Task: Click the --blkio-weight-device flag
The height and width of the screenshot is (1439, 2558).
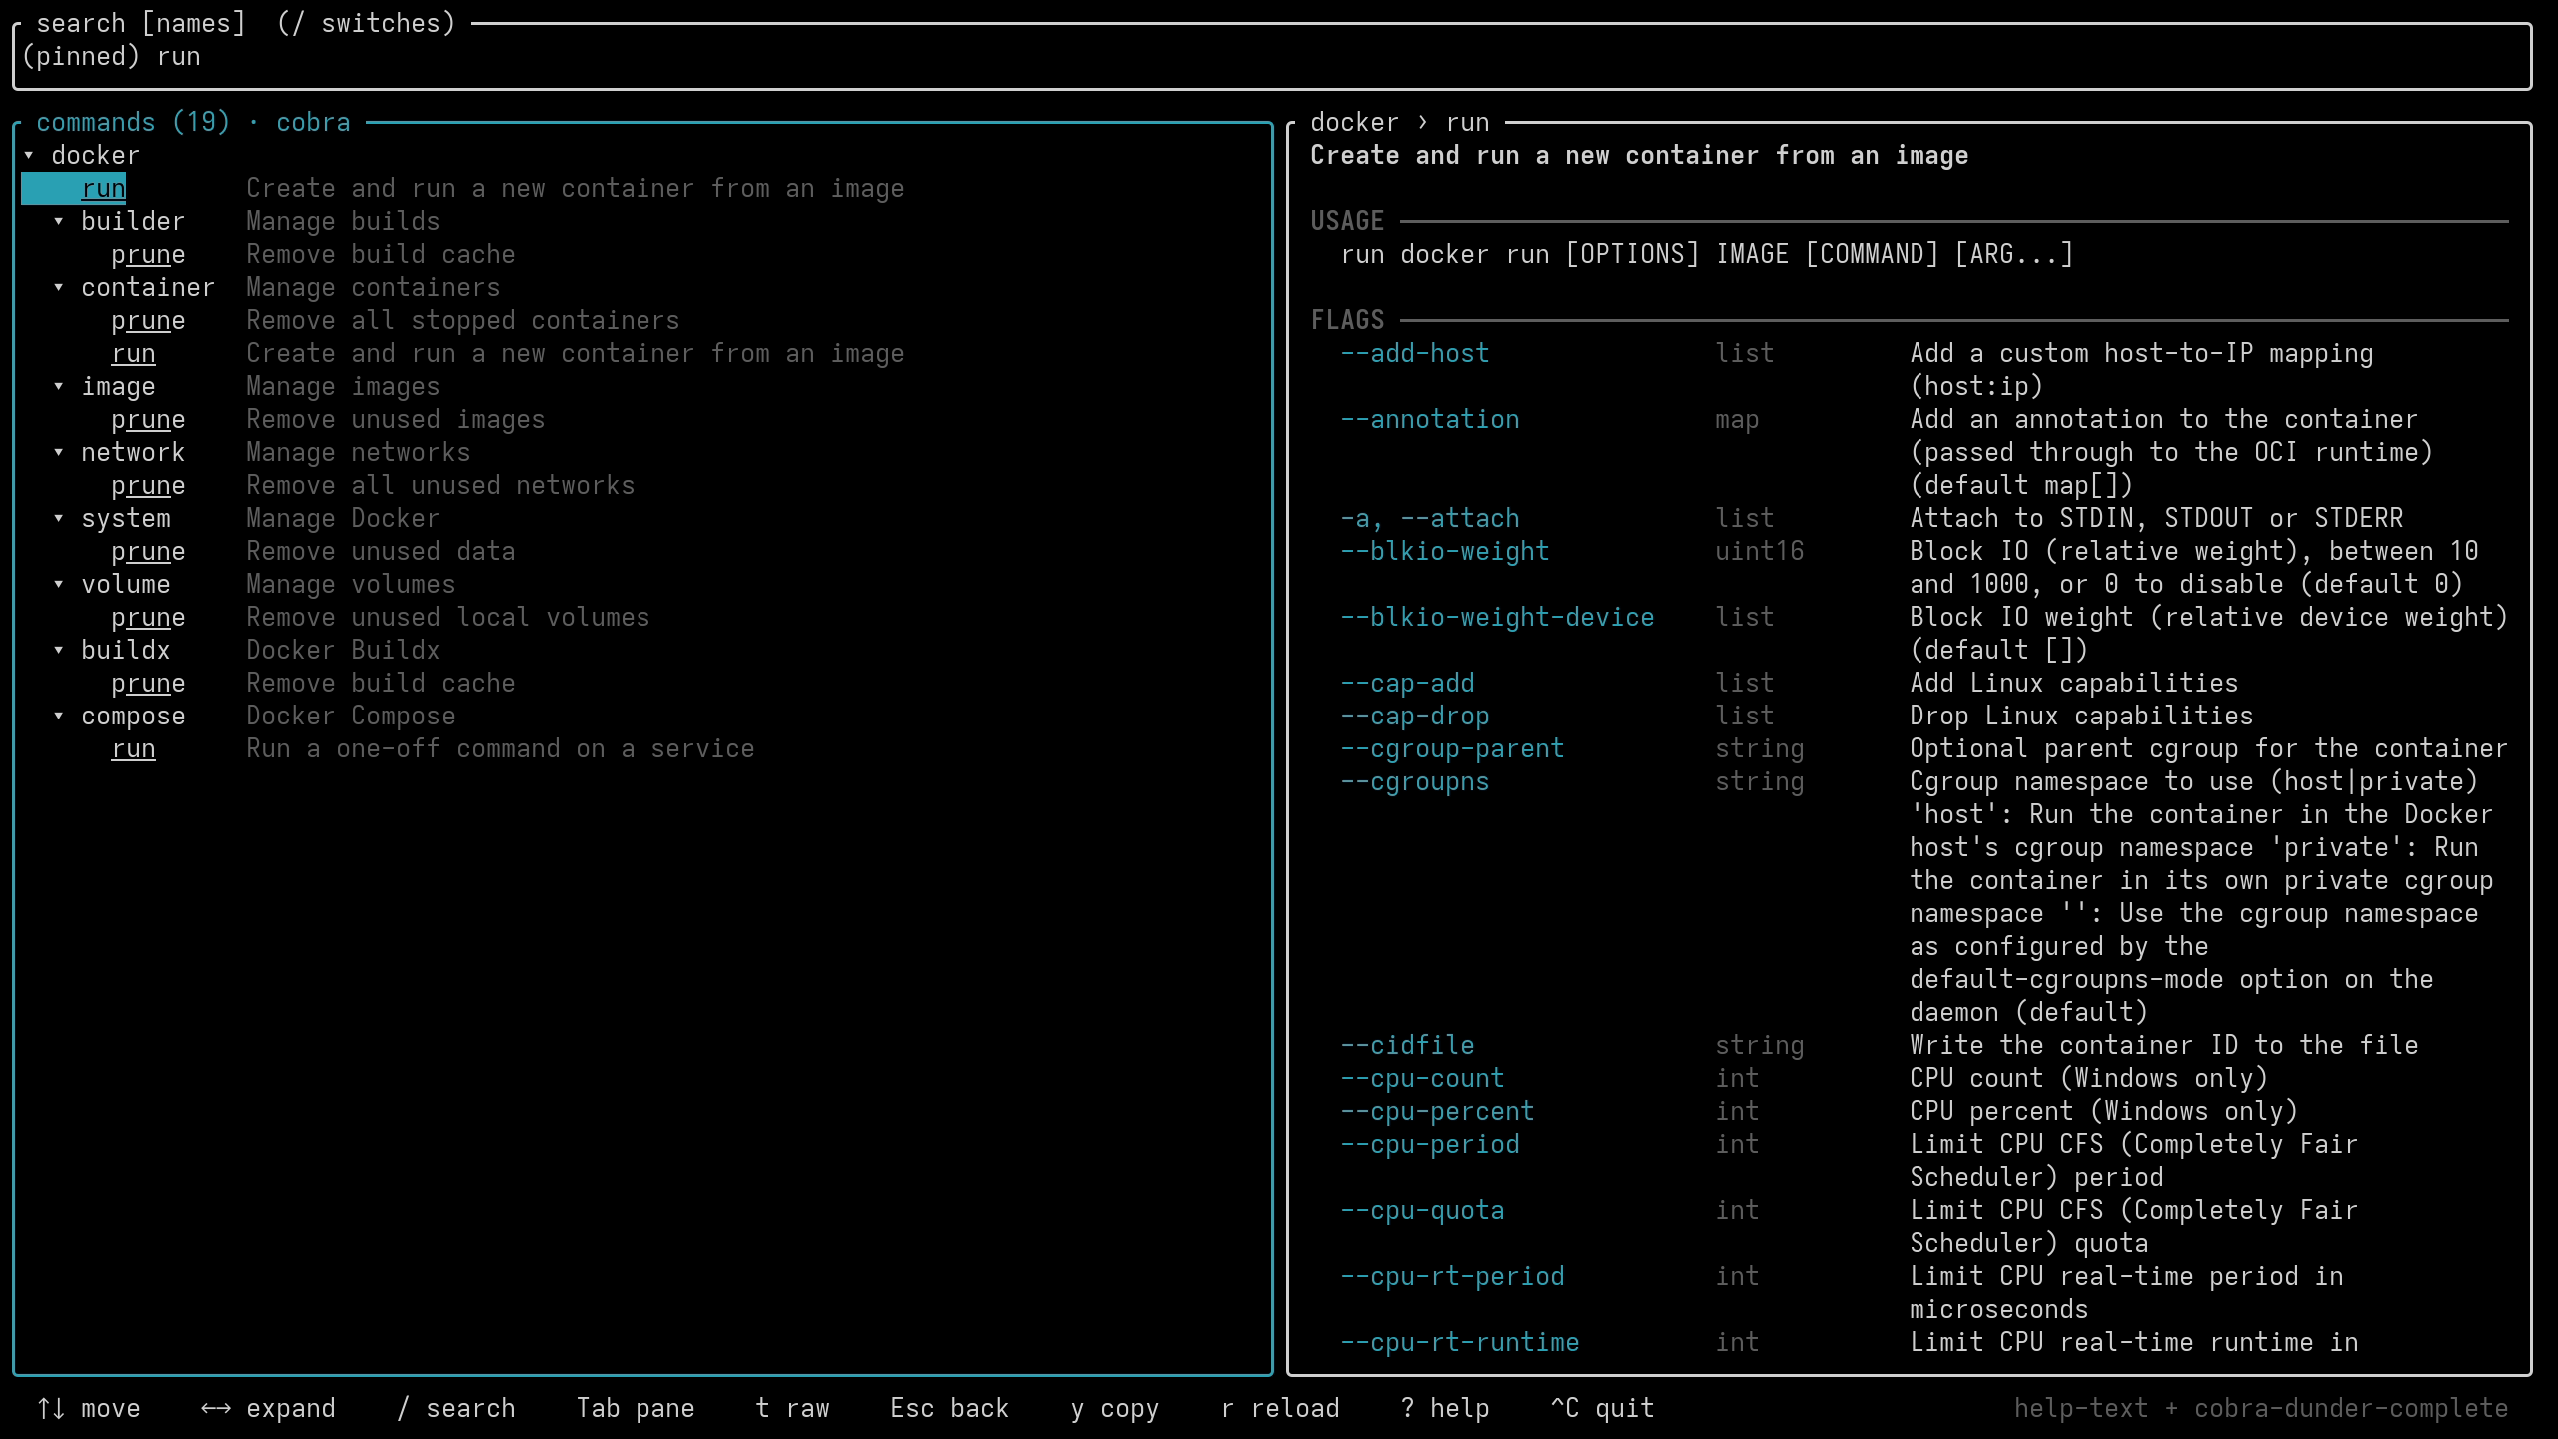Action: (x=1497, y=618)
